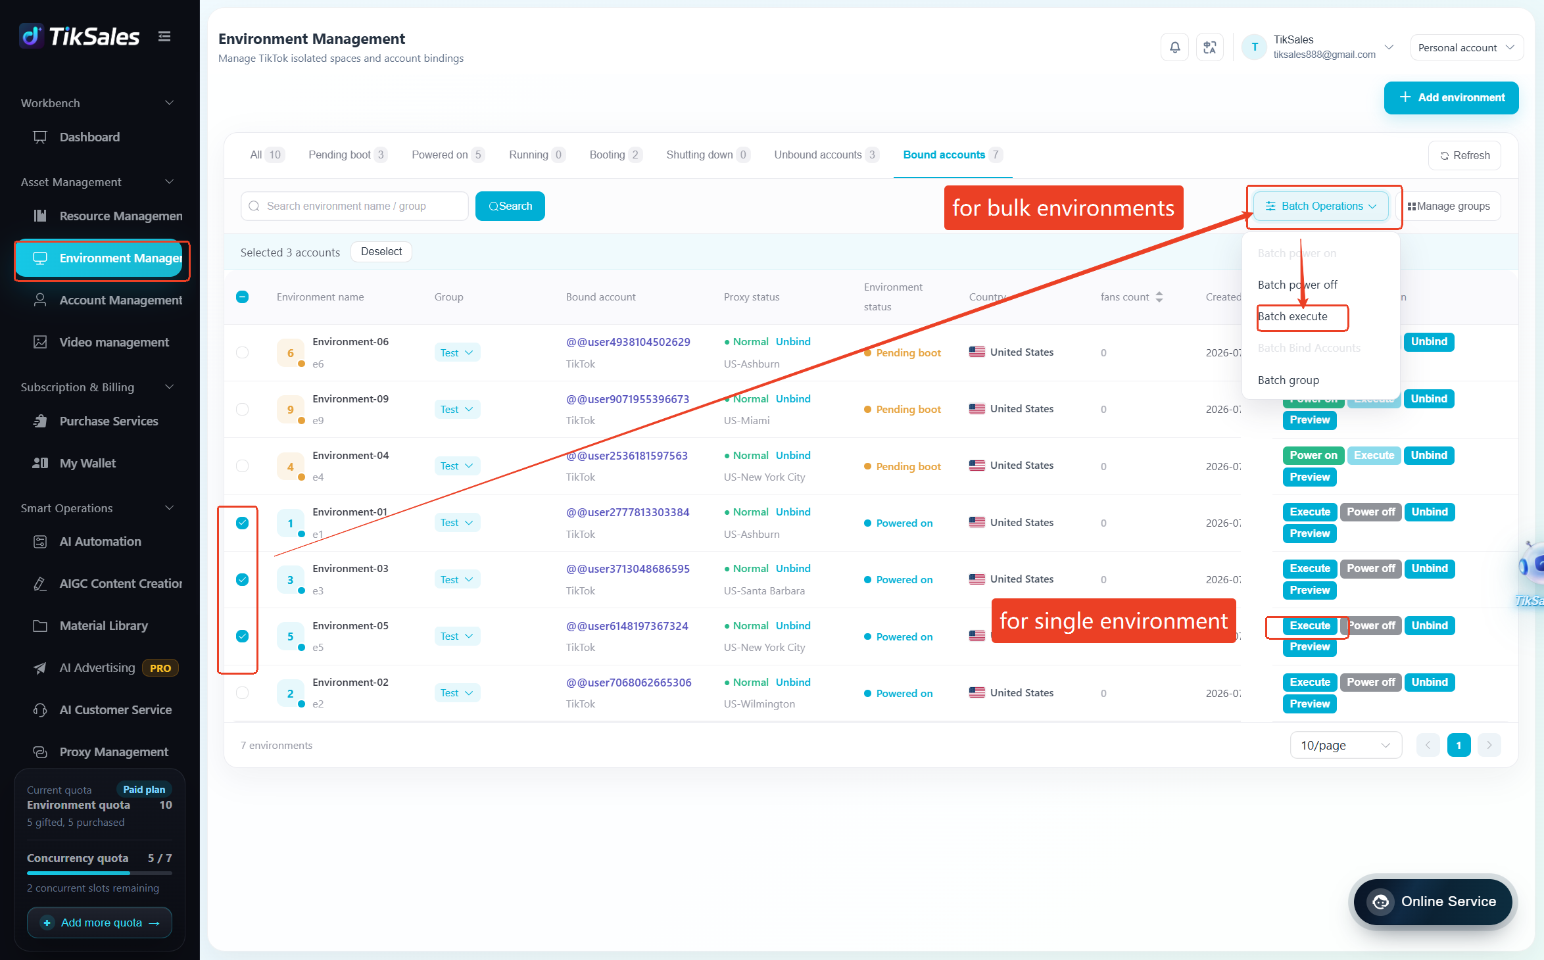Screen dimensions: 1544x960
Task: Go to AI Automation page
Action: pyautogui.click(x=99, y=541)
